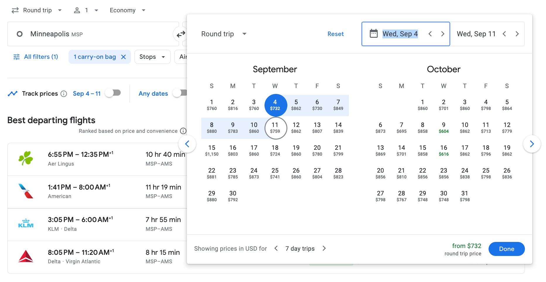Open the Stops filter dropdown
The width and height of the screenshot is (546, 282).
point(152,57)
